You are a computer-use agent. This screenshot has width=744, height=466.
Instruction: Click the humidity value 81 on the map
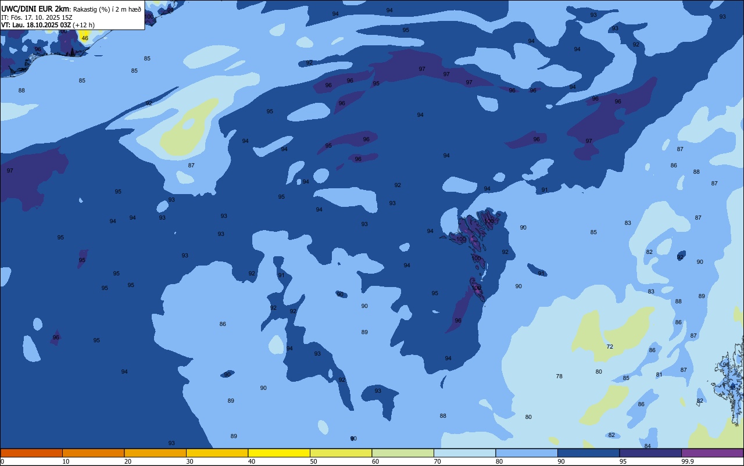659,375
